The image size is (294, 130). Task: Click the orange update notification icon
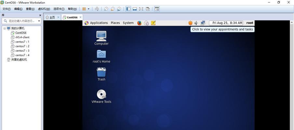click(190, 23)
